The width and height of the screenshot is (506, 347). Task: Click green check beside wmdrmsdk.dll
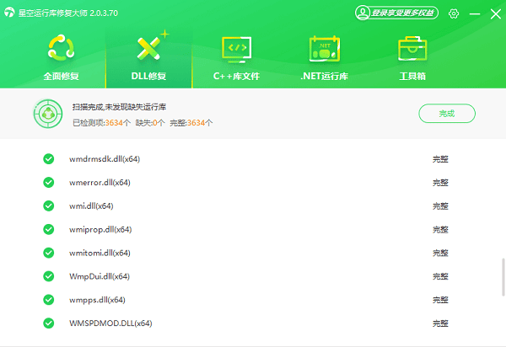[49, 159]
